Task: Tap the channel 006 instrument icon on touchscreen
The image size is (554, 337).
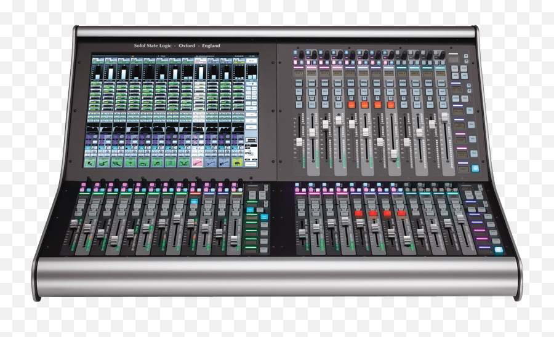Action: (157, 162)
